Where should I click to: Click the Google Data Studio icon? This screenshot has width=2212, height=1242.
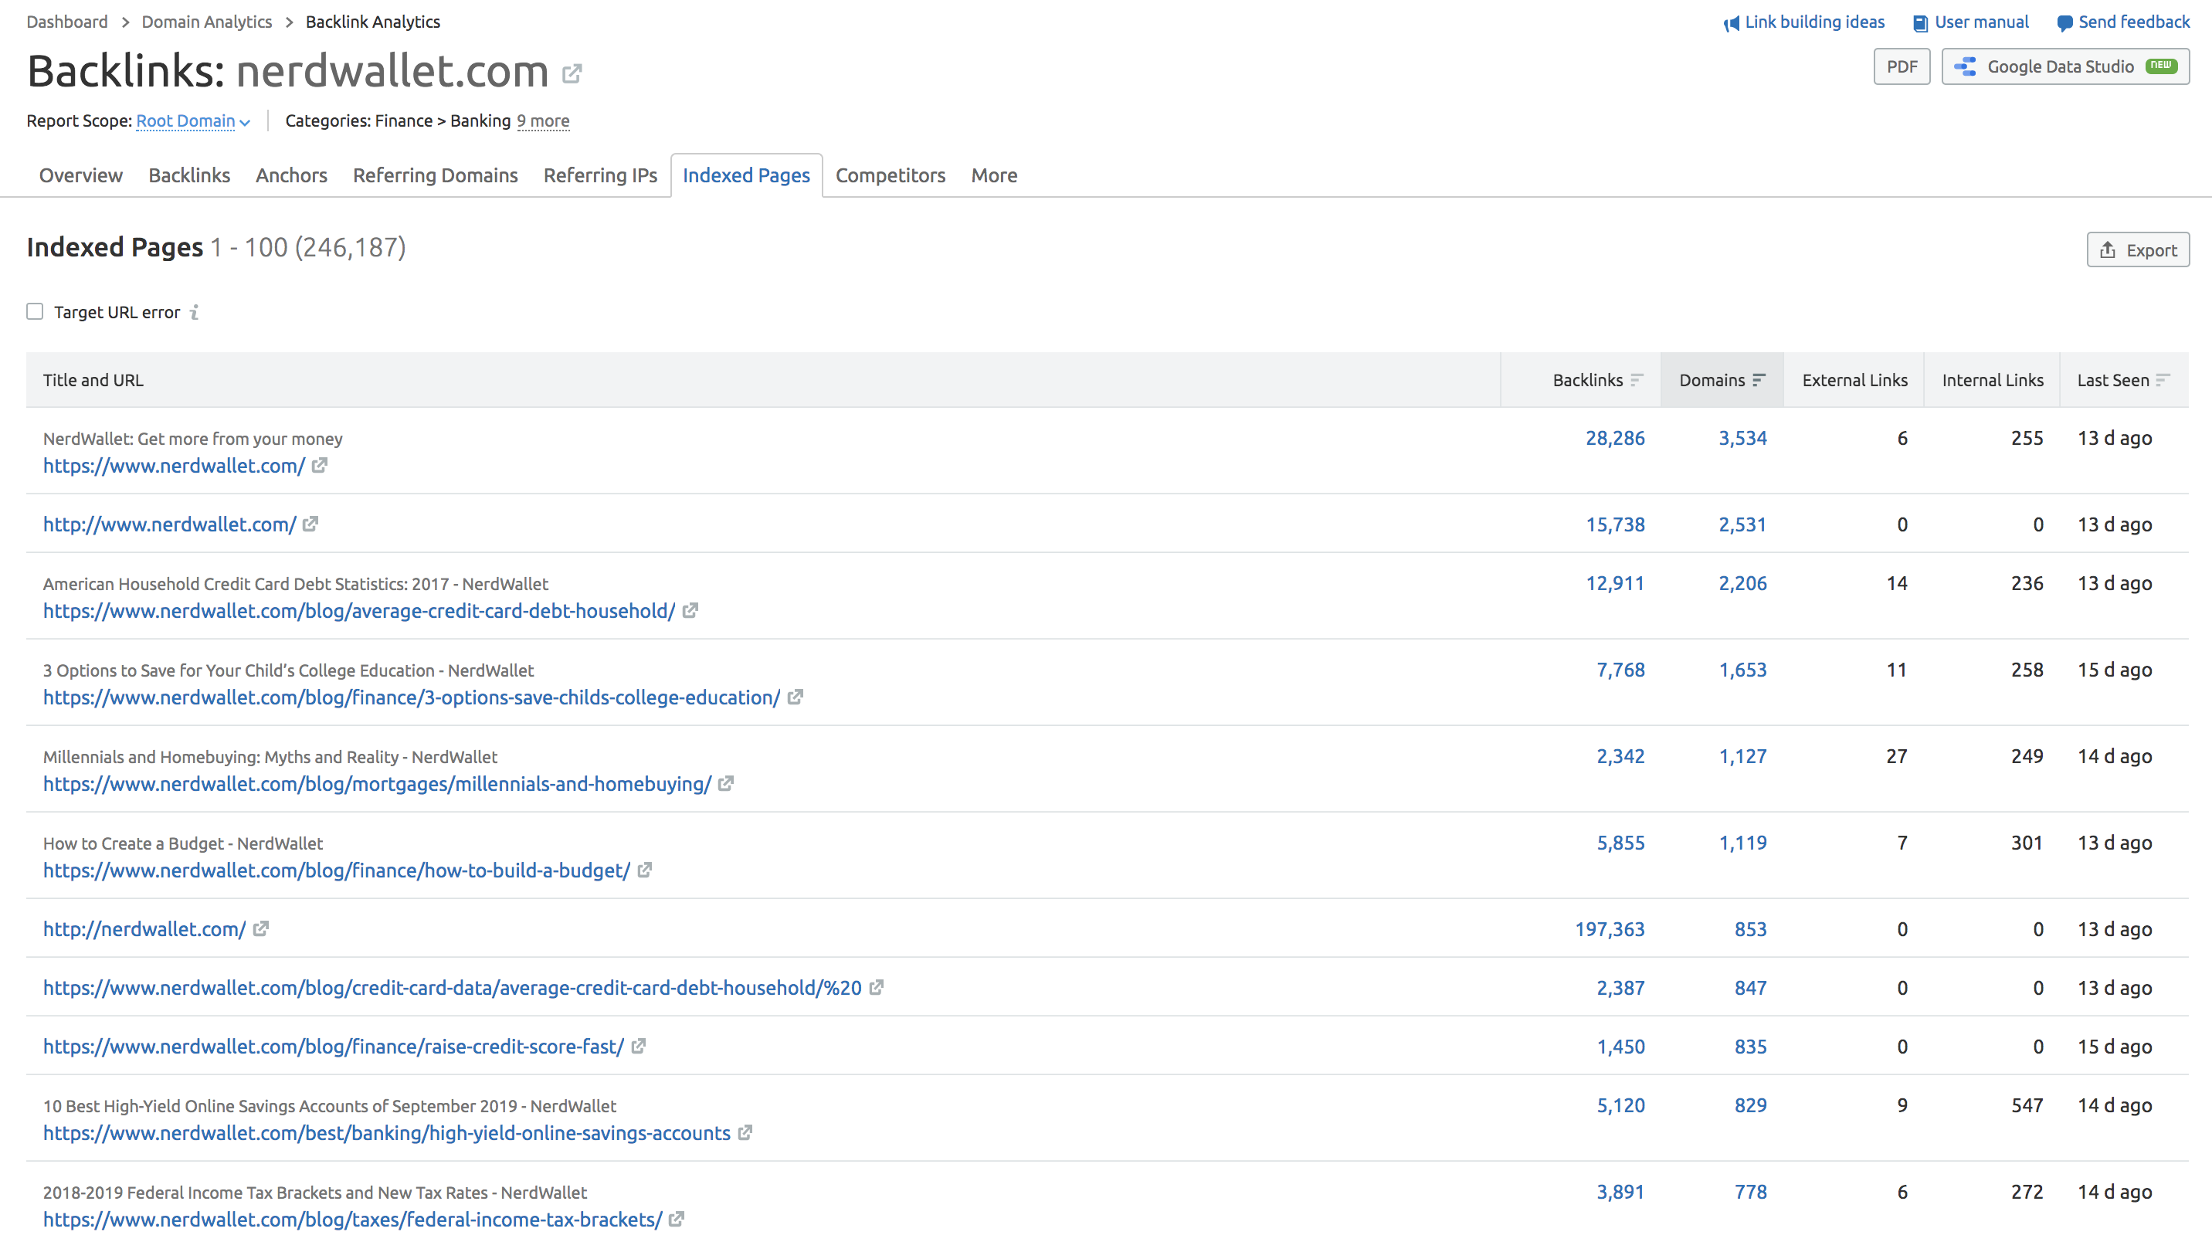(1964, 66)
